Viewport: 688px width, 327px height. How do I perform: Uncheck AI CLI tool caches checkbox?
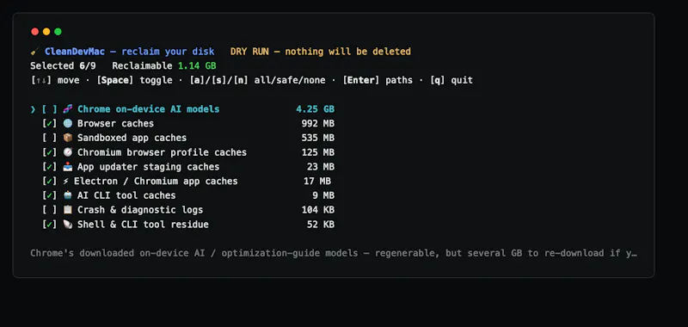point(50,195)
